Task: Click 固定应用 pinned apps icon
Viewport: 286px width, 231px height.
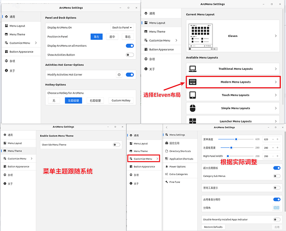Action: click(x=166, y=143)
